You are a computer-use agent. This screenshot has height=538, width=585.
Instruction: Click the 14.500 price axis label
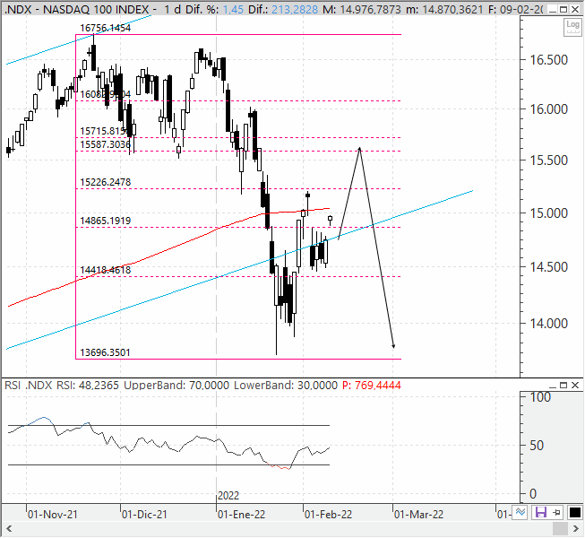point(549,267)
